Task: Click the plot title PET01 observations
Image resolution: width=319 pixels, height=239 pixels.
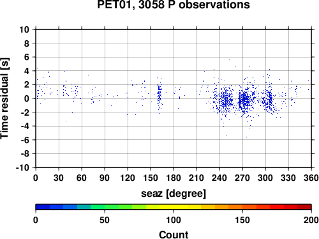Action: pyautogui.click(x=174, y=4)
